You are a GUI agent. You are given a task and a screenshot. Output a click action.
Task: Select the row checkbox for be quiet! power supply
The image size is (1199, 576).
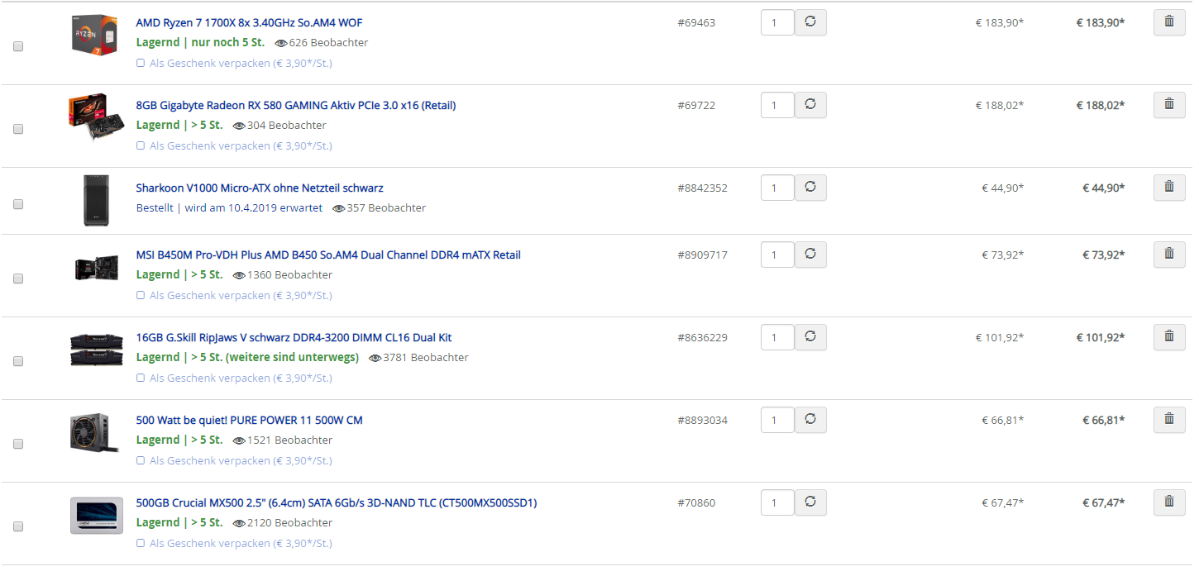pyautogui.click(x=18, y=444)
